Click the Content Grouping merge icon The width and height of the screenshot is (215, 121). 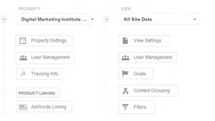point(125,91)
